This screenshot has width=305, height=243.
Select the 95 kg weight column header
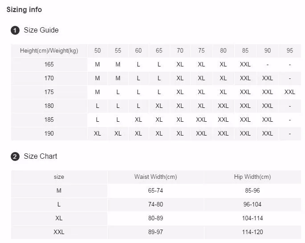pos(290,50)
